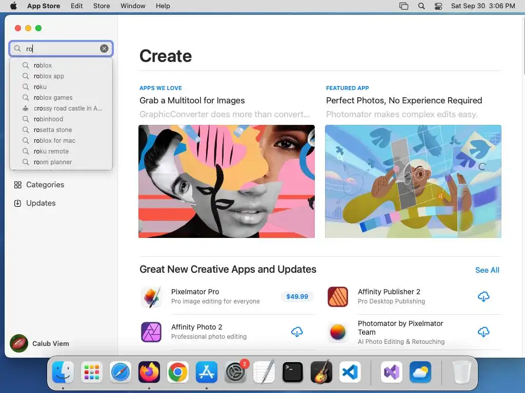Open the GraphicConverter featured artwork
525x393 pixels.
tap(226, 181)
